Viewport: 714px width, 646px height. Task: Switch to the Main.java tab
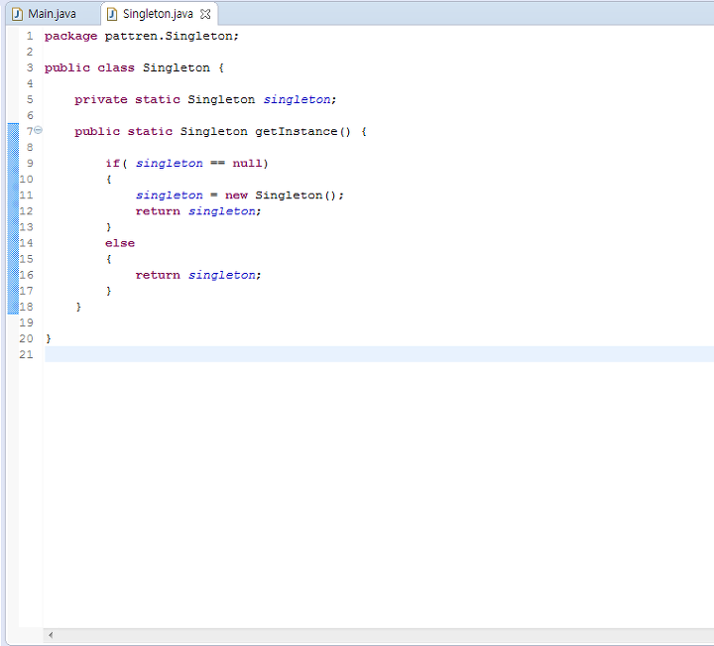pos(53,14)
